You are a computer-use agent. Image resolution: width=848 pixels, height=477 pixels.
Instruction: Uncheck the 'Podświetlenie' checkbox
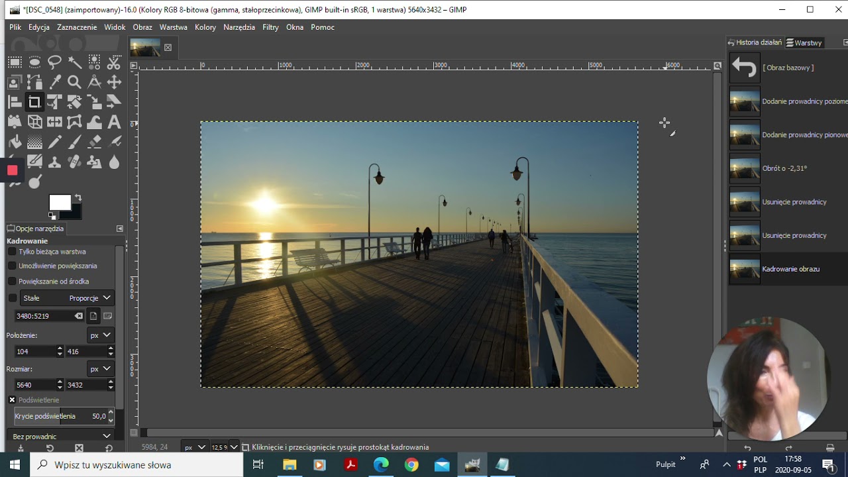pyautogui.click(x=12, y=400)
